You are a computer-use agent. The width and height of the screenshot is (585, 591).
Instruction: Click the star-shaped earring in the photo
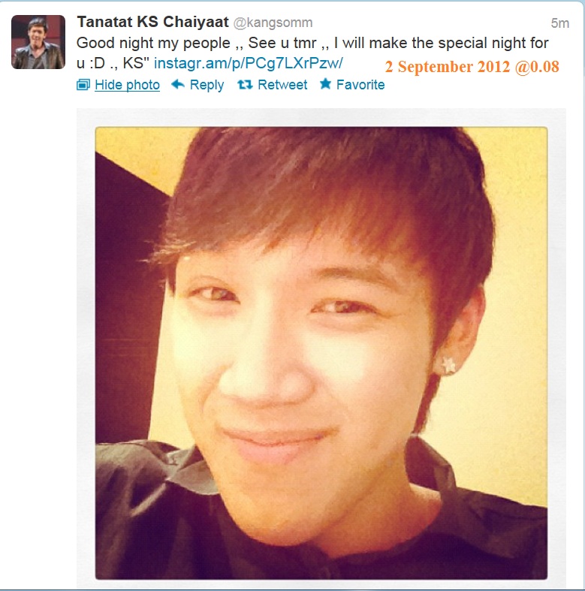click(x=448, y=365)
